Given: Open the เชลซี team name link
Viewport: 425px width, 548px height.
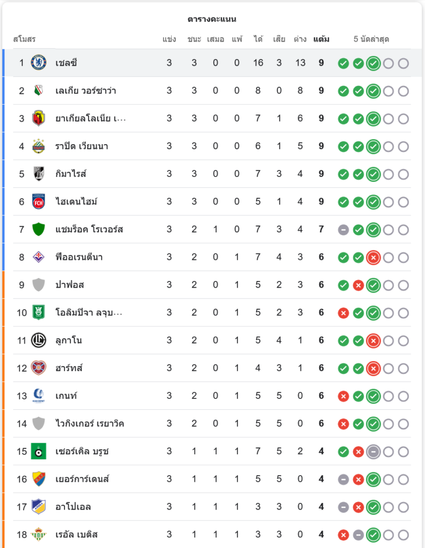Looking at the screenshot, I should [66, 63].
